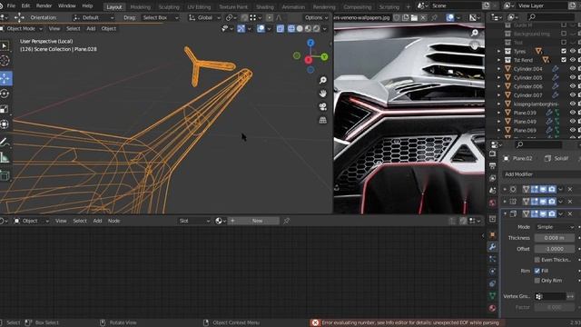Screen dimensions: 581x327
Task: Switch to the Modeling workspace tab
Action: coord(141,7)
